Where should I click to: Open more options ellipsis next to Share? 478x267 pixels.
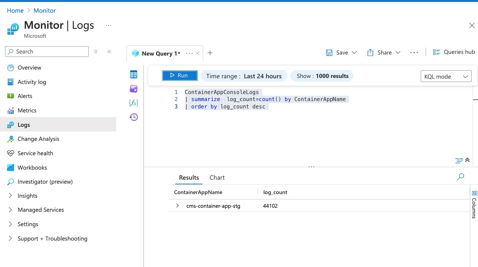[414, 53]
